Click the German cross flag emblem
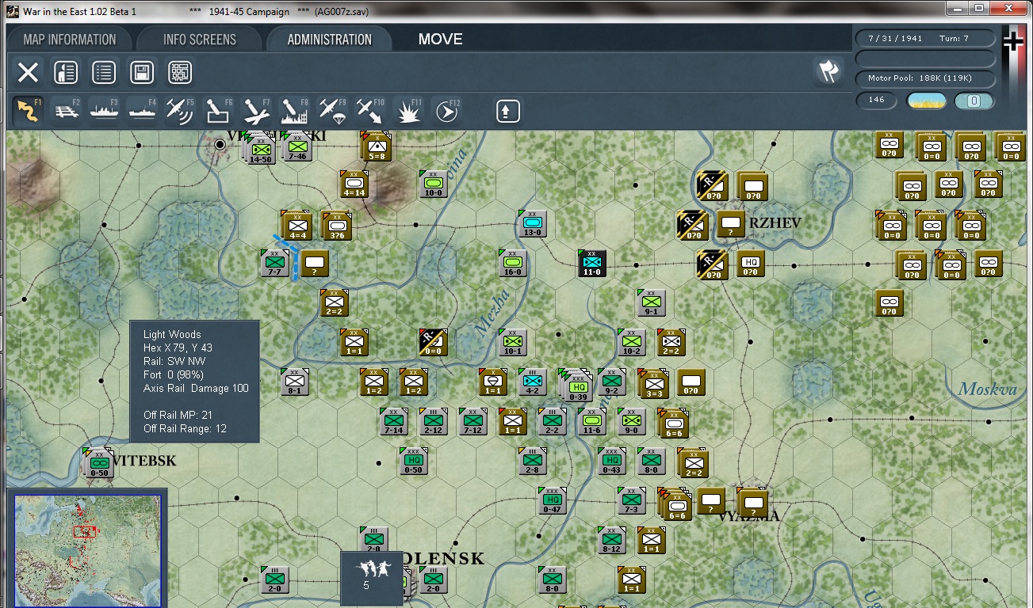The image size is (1033, 608). 1014,41
